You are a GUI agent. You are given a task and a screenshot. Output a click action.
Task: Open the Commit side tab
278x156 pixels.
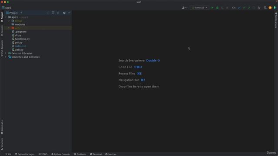tap(2, 31)
